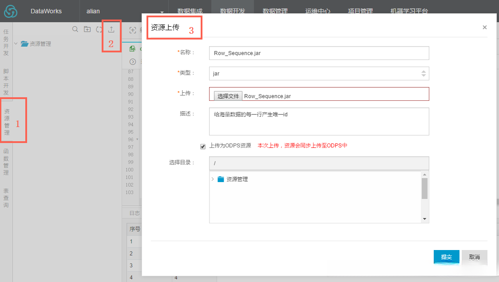This screenshot has width=499, height=282.
Task: Click log table row number 2
Action: (x=131, y=254)
